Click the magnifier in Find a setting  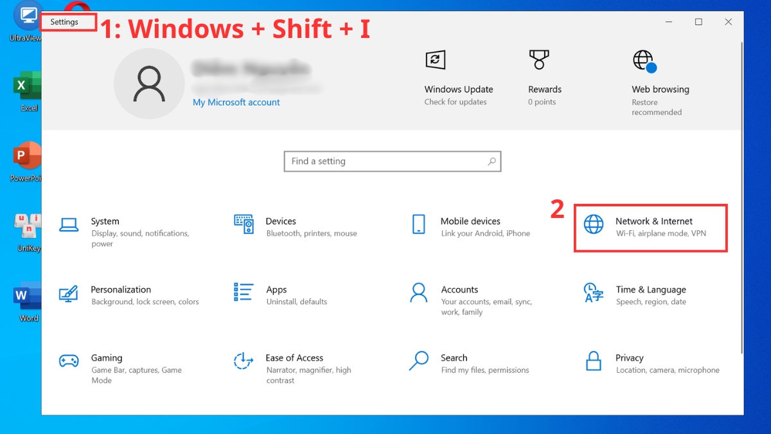click(492, 161)
